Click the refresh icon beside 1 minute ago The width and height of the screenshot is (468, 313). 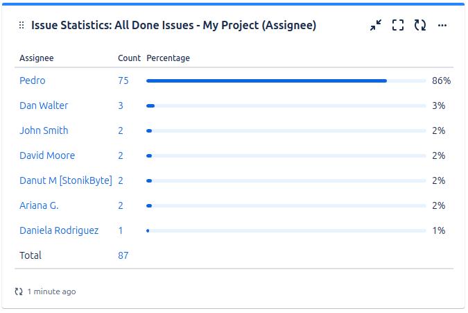tap(19, 291)
